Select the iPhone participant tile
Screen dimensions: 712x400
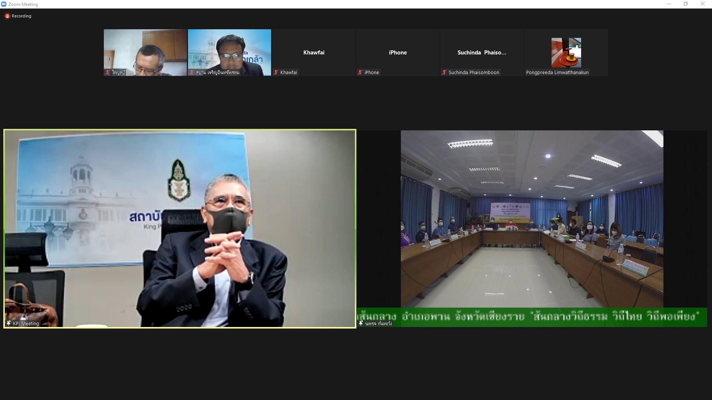point(398,52)
